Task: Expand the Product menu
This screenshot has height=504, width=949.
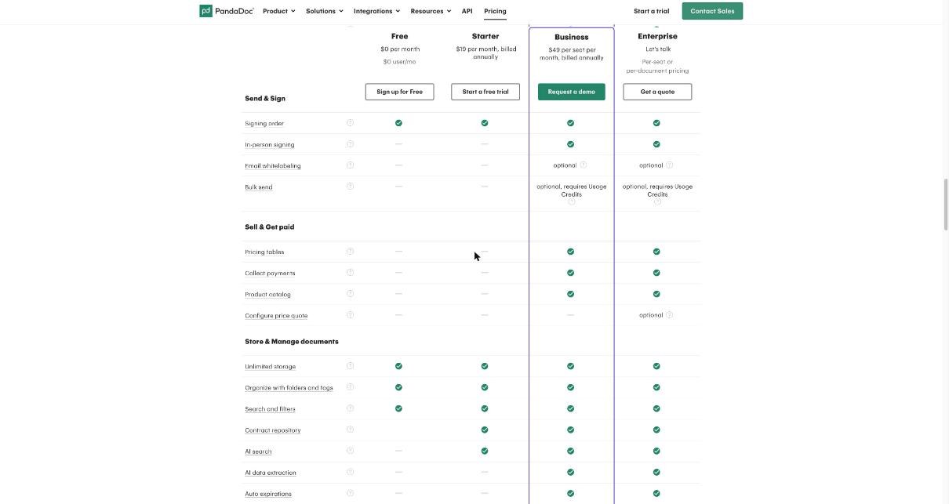Action: [x=278, y=11]
